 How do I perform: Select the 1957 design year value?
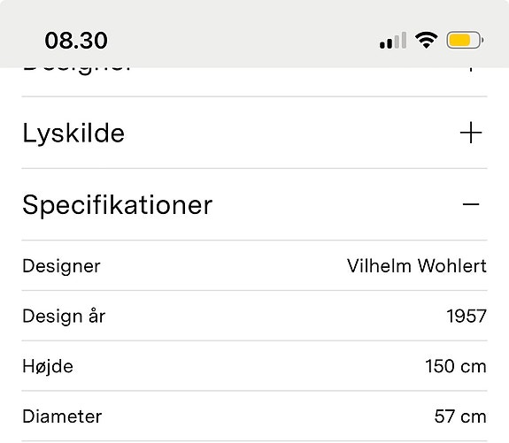point(467,316)
